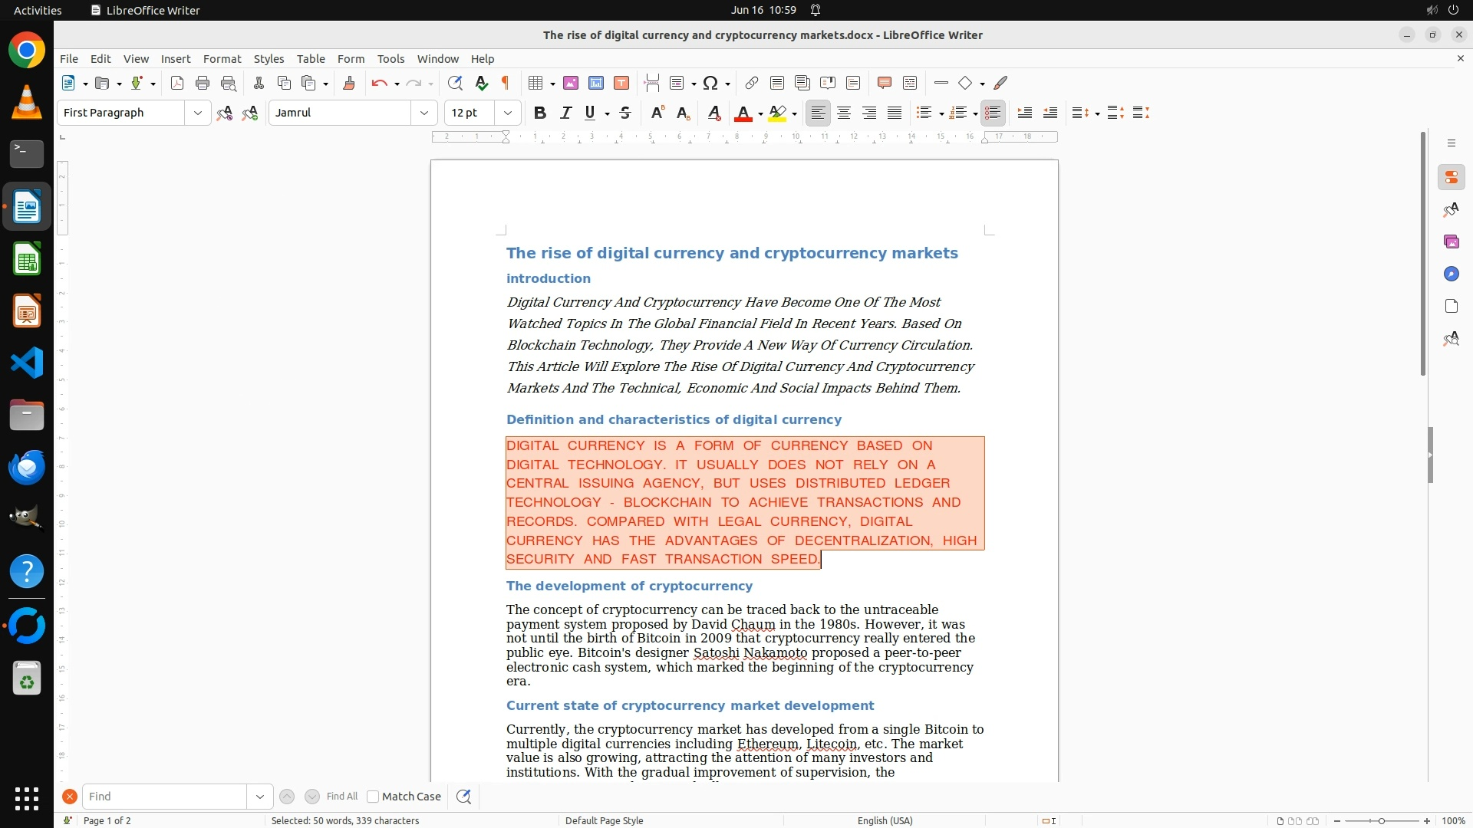Insert a hyperlink using the toolbar icon
Viewport: 1473px width, 828px height.
752,83
